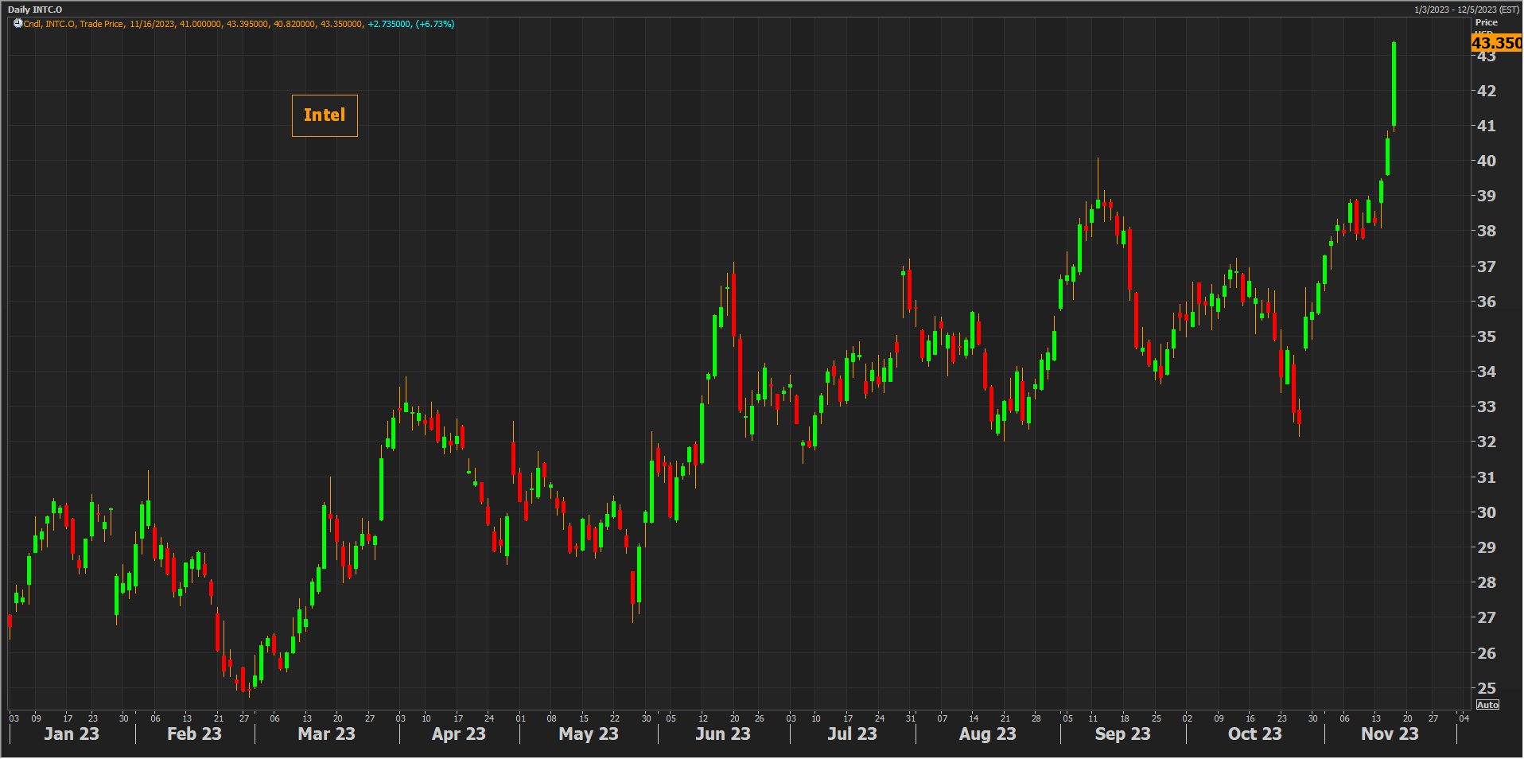Click the Price axis header label
Screen dimensions: 1524x759
tap(1486, 22)
